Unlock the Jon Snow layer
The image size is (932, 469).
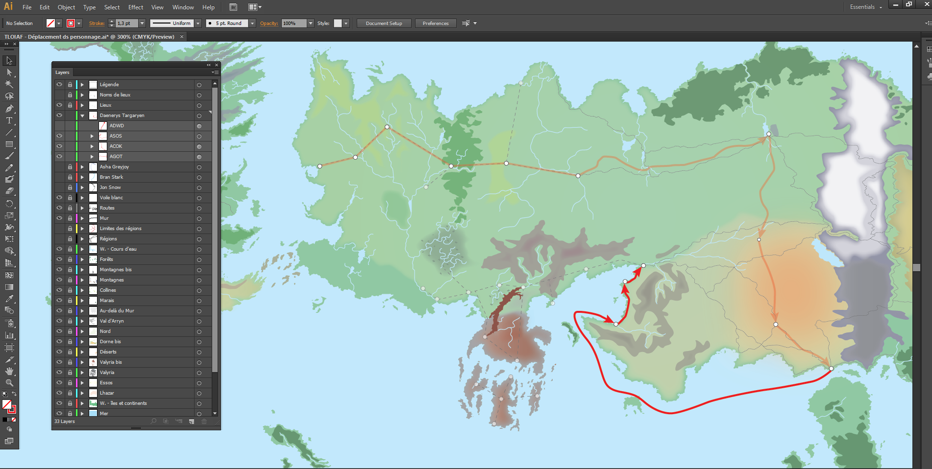click(x=70, y=188)
